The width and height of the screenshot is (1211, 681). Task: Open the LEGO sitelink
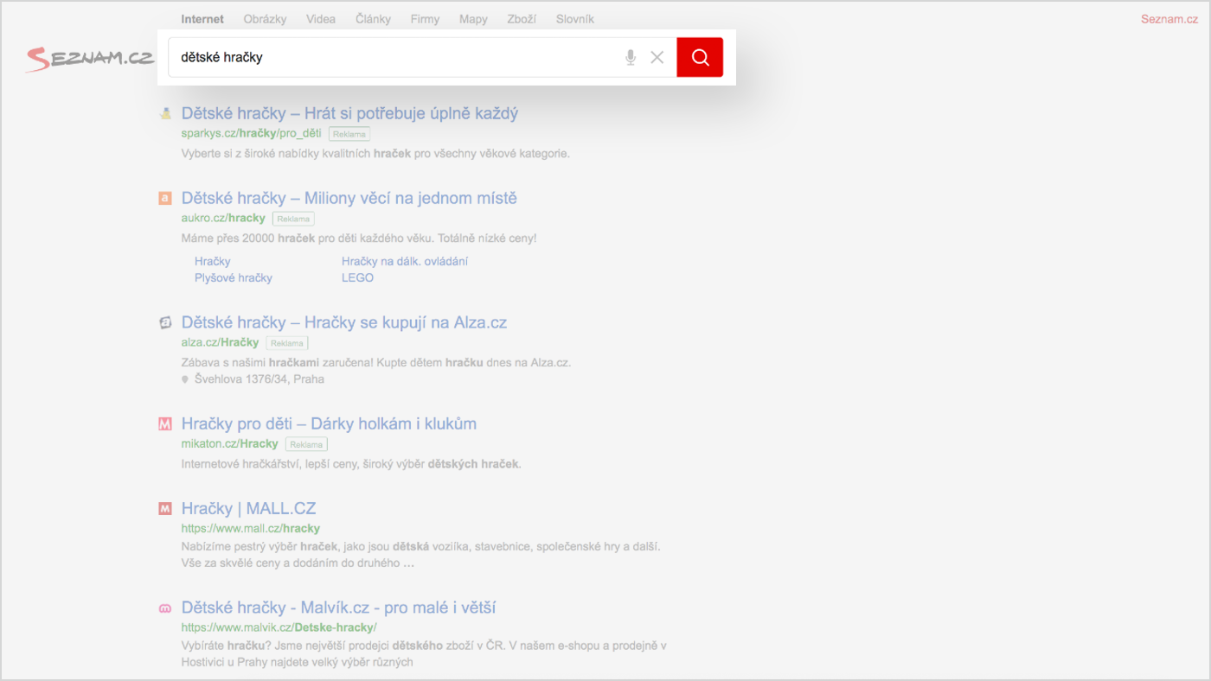tap(357, 277)
